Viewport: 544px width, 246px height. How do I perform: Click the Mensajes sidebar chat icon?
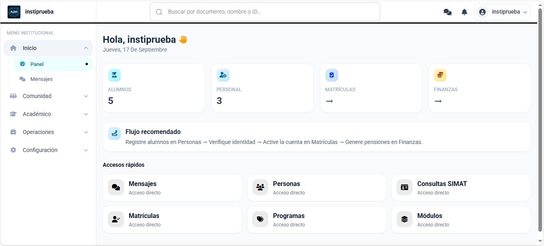coord(22,79)
